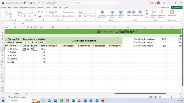The width and height of the screenshot is (184, 103).
Task: Click Increase Decimal icon
Action: (x=91, y=16)
